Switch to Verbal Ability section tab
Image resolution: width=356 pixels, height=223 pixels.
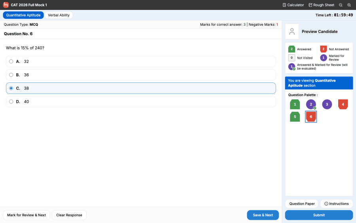(x=59, y=15)
